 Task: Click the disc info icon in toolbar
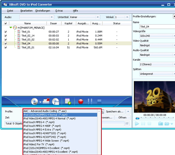[x=56, y=102]
